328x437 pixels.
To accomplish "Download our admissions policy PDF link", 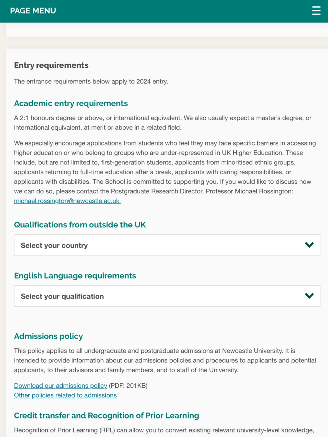I will tap(60, 386).
